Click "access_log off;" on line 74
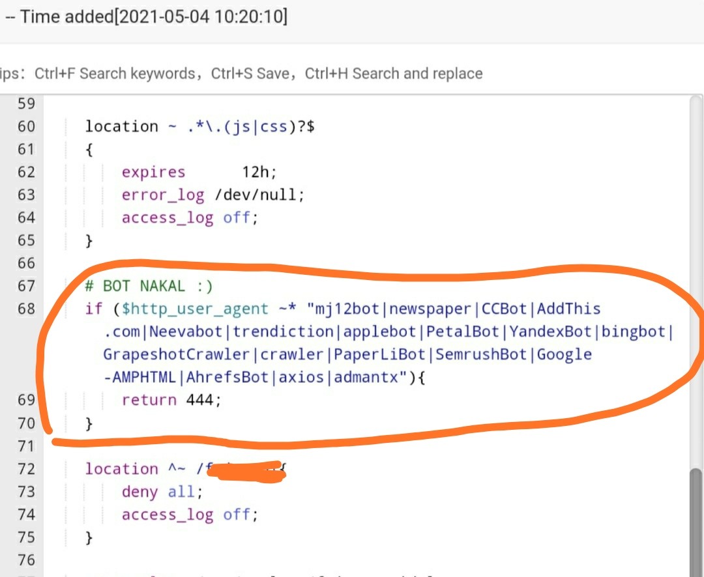Image resolution: width=704 pixels, height=577 pixels. pyautogui.click(x=190, y=514)
